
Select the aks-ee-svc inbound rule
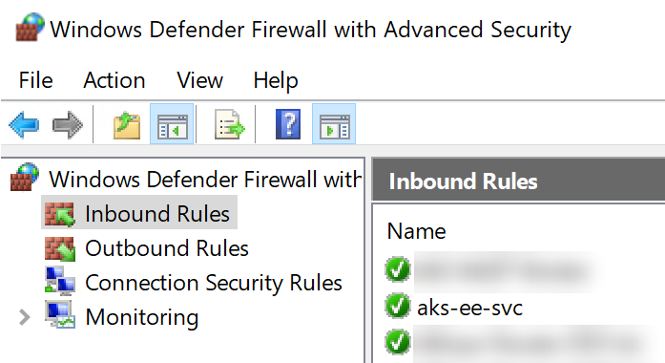469,308
